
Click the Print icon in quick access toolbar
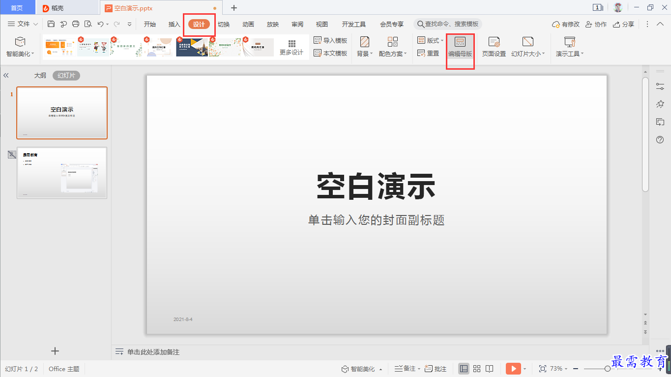tap(76, 24)
